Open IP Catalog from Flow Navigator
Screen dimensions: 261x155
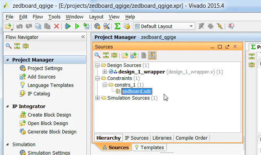coord(38,93)
